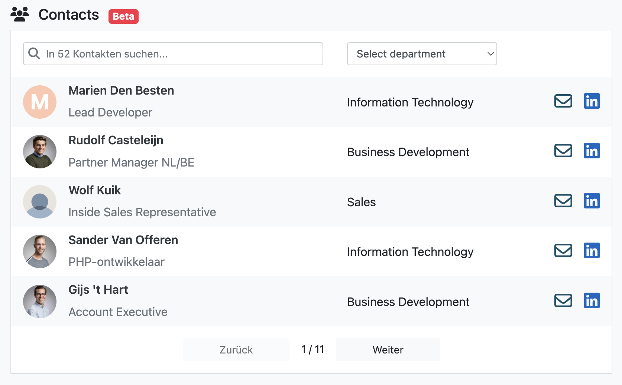
Task: Click the magnifying glass search icon
Action: pyautogui.click(x=34, y=54)
